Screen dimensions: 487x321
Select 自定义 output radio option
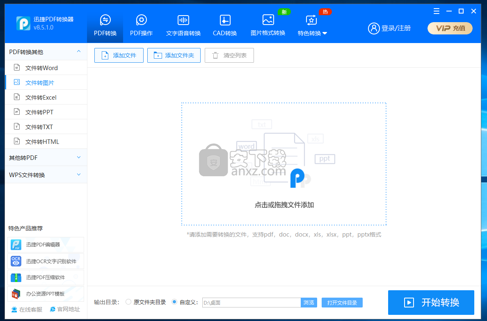(x=174, y=302)
